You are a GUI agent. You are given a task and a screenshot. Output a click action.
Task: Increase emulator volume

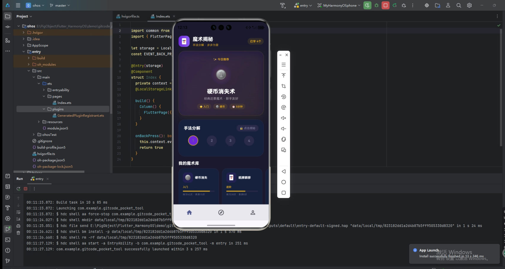click(283, 118)
